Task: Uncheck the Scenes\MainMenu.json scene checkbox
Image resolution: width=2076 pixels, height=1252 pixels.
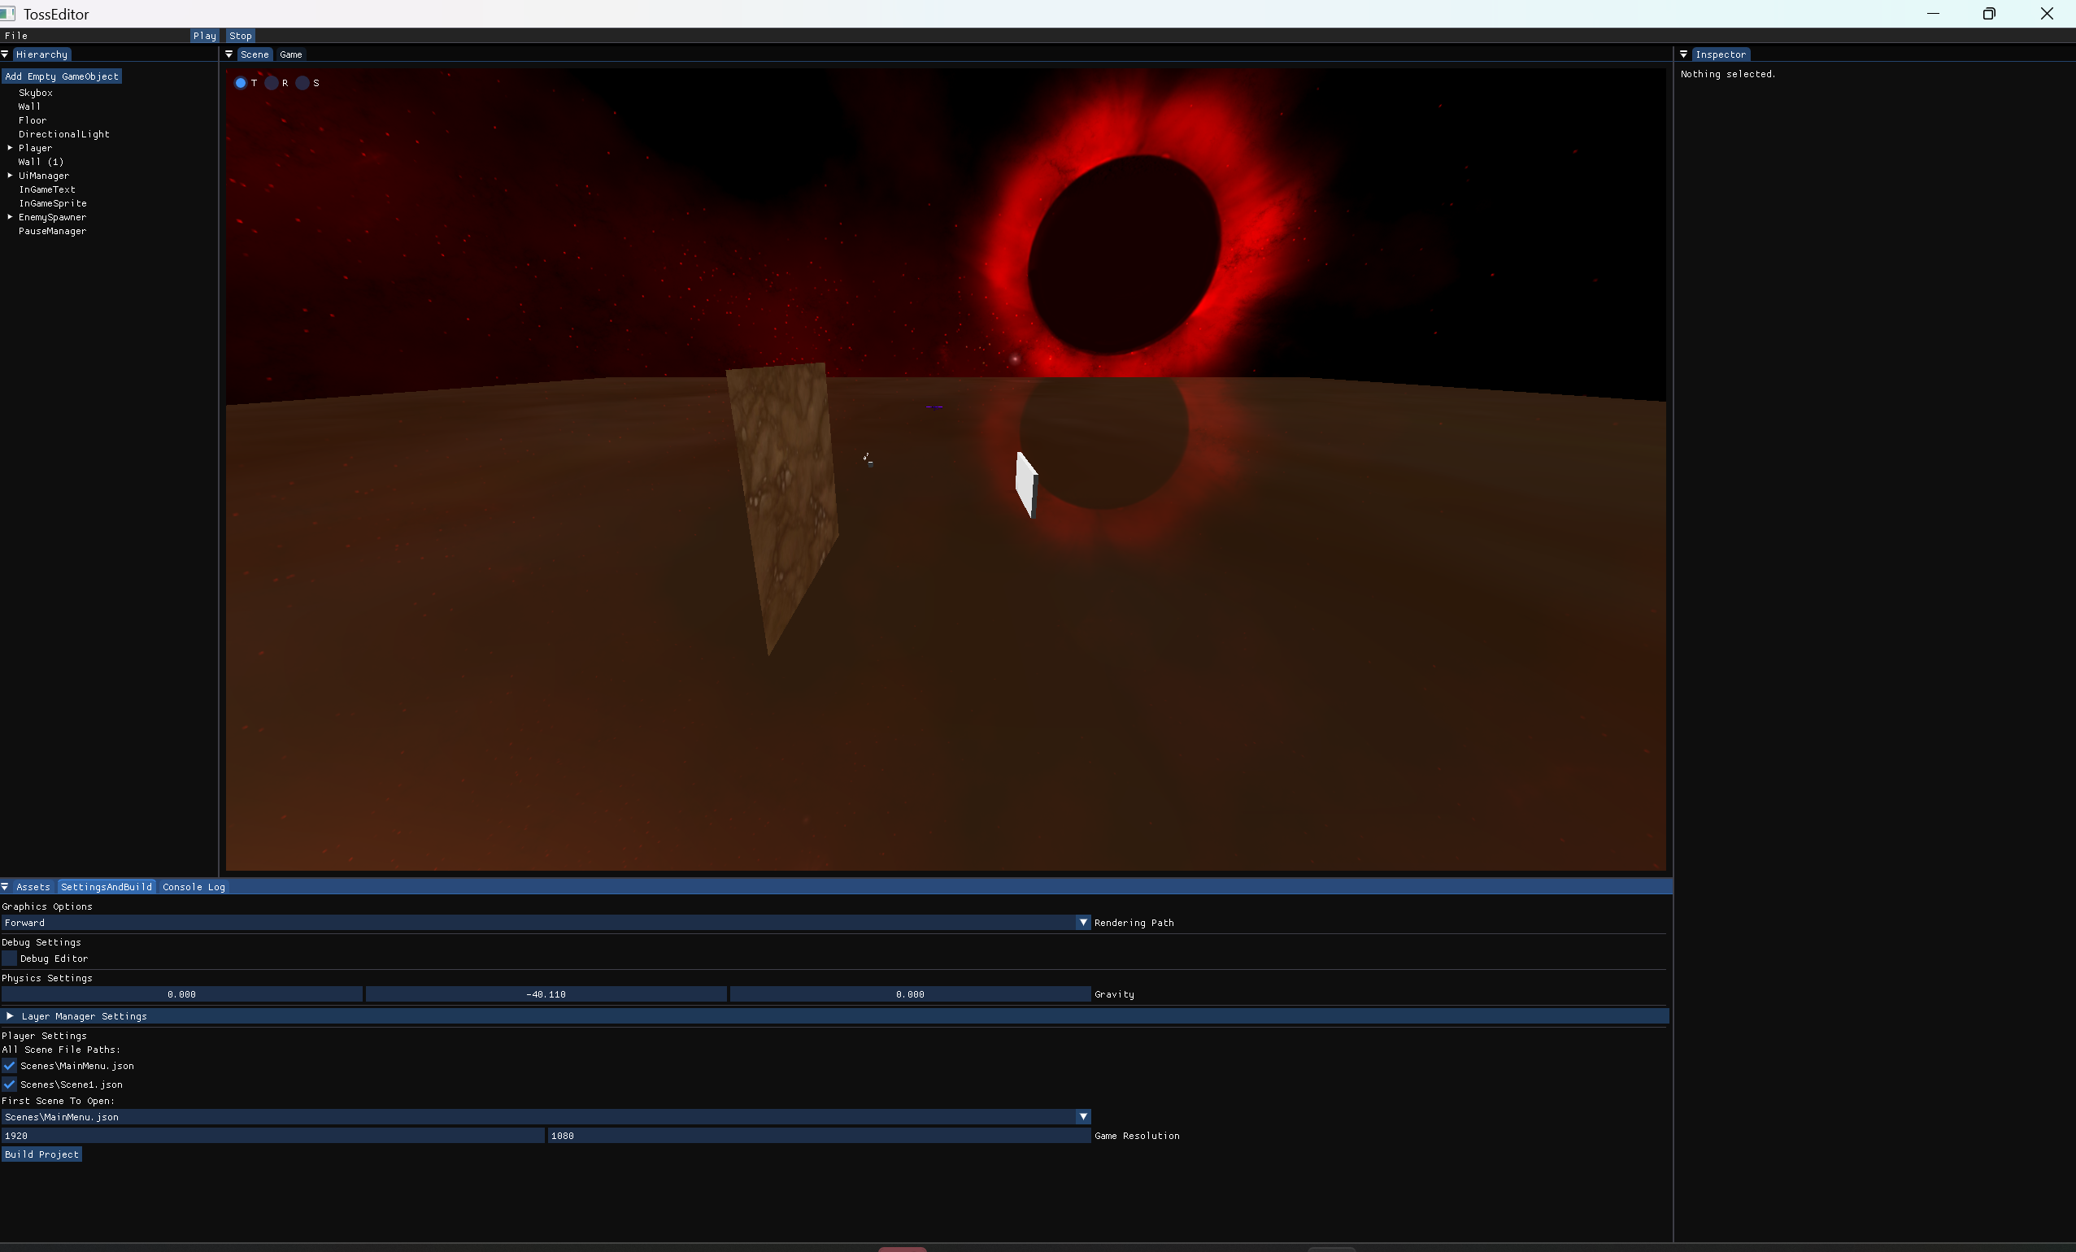Action: pos(9,1066)
